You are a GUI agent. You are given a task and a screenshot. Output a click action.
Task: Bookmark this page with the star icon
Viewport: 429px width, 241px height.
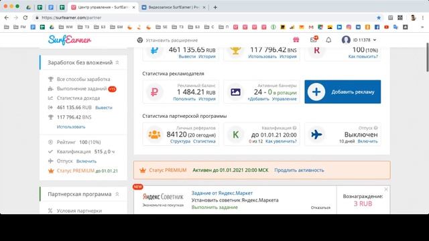point(379,17)
